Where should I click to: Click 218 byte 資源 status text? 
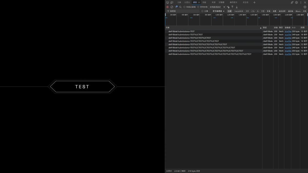[x=194, y=171]
